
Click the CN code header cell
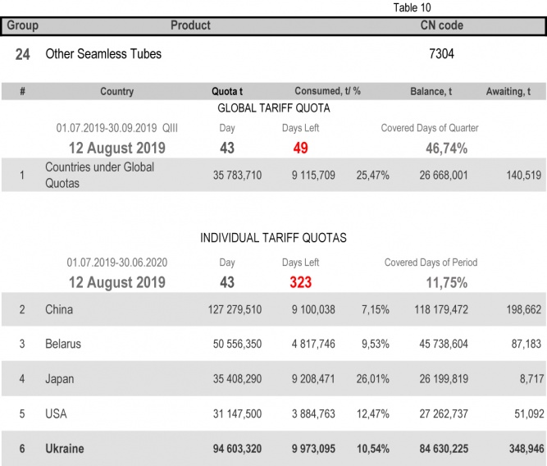(441, 25)
